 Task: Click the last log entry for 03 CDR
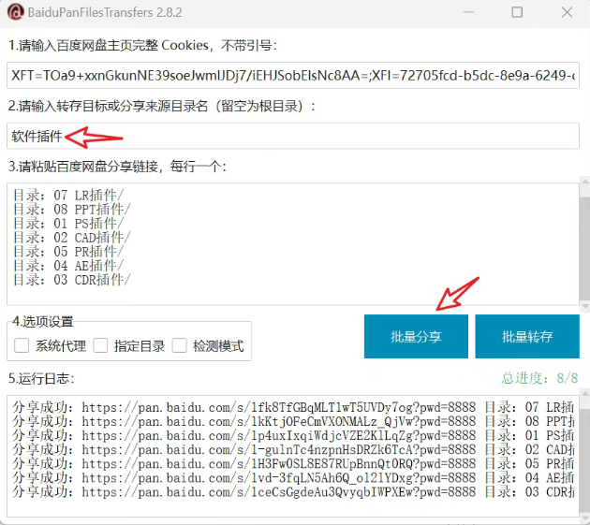click(281, 491)
